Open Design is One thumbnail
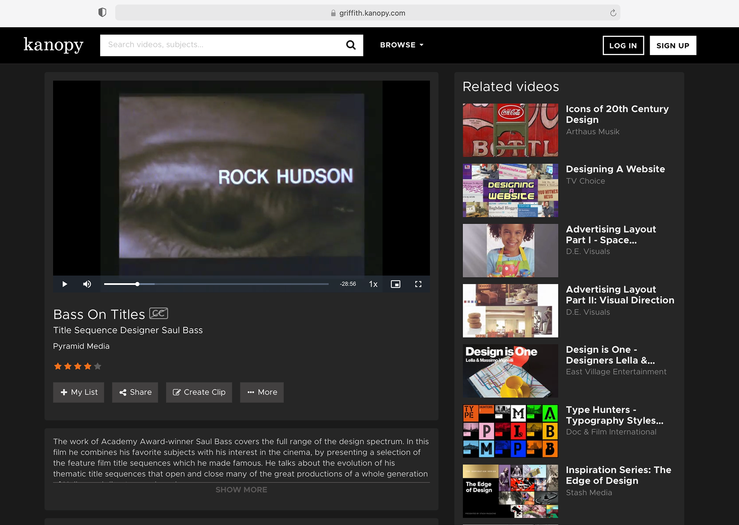The width and height of the screenshot is (739, 525). point(510,371)
